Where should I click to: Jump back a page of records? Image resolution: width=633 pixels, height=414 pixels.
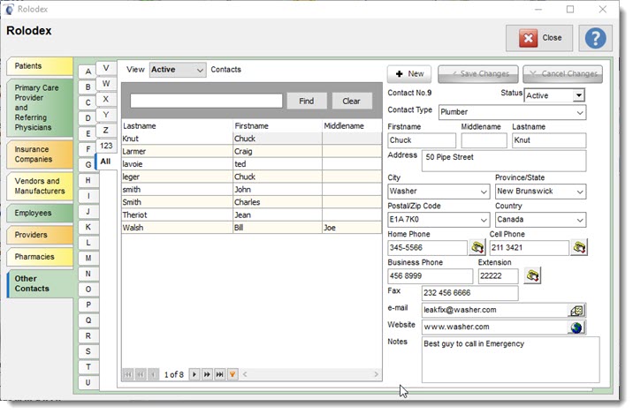pos(141,374)
